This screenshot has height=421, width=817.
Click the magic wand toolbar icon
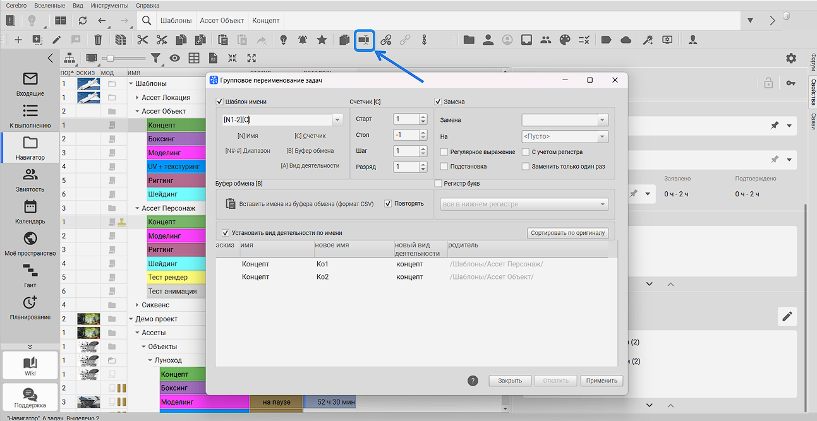pyautogui.click(x=647, y=40)
